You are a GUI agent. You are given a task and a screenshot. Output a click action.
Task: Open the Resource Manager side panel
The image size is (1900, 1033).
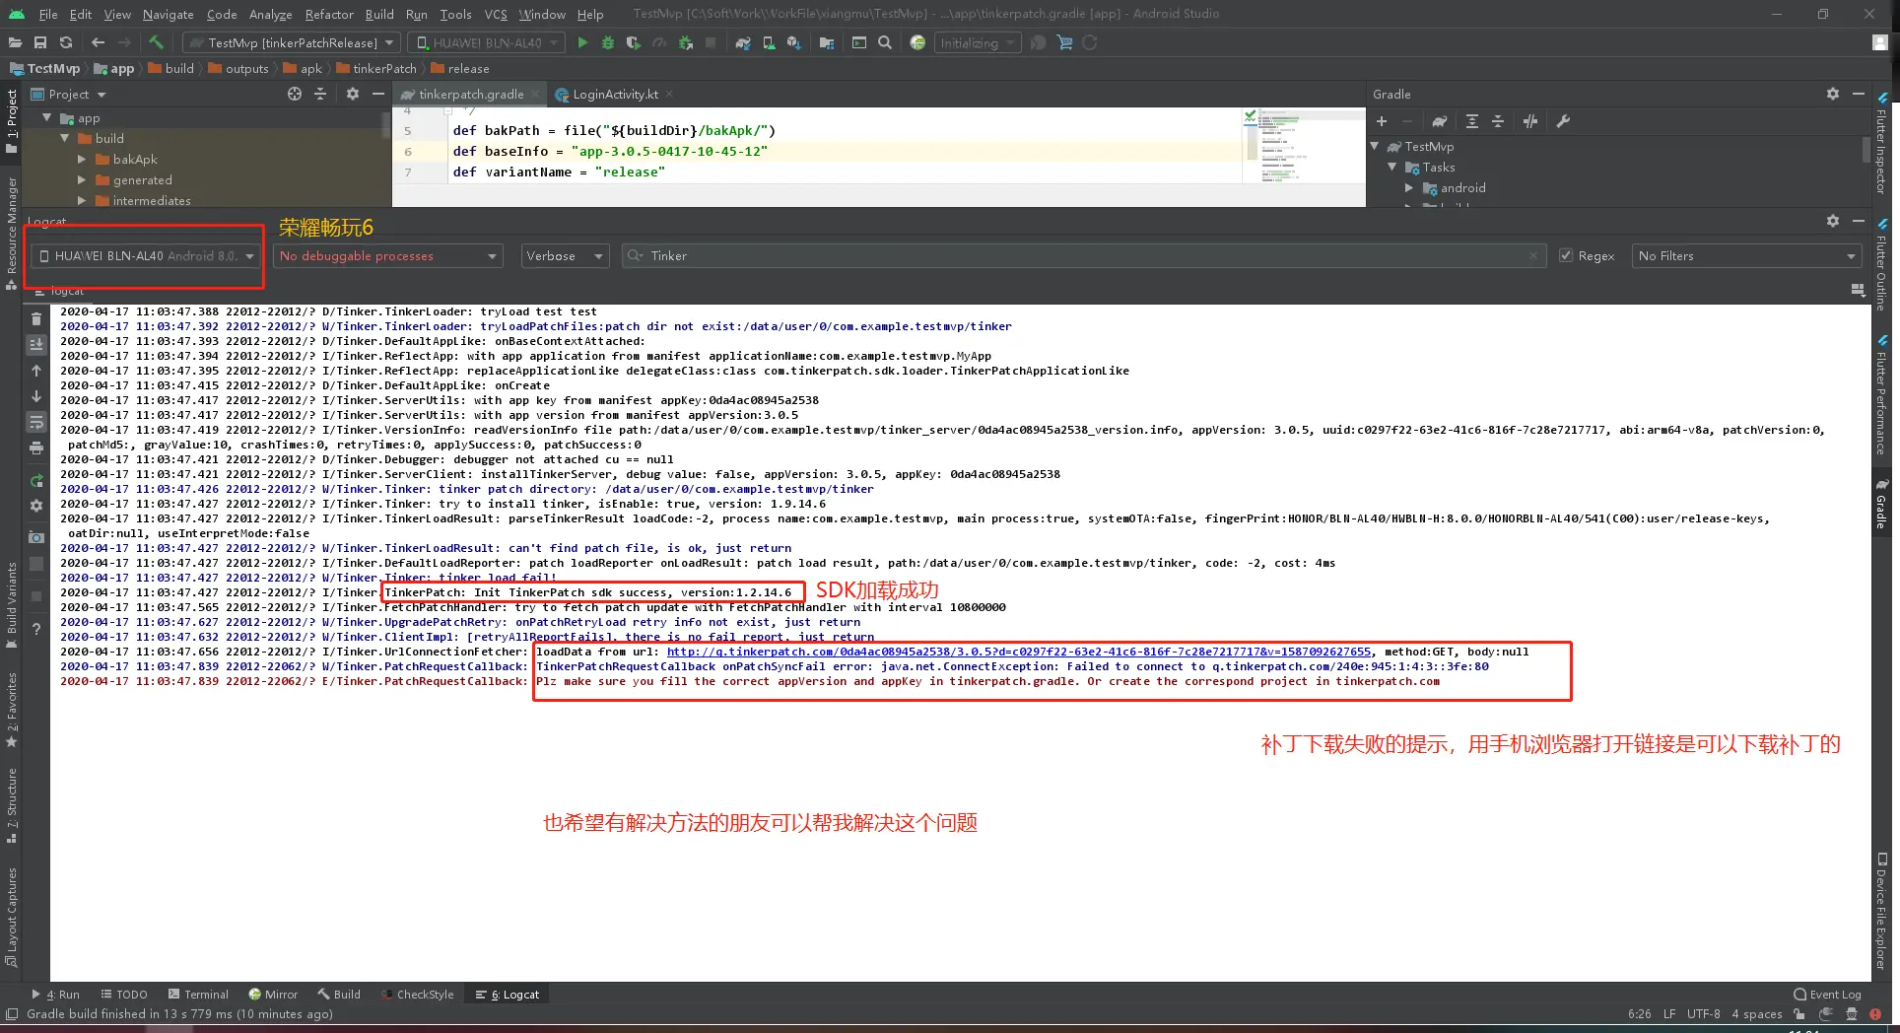click(x=12, y=234)
